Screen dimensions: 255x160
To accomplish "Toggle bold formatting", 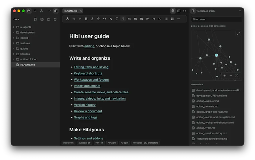I will tap(86, 19).
